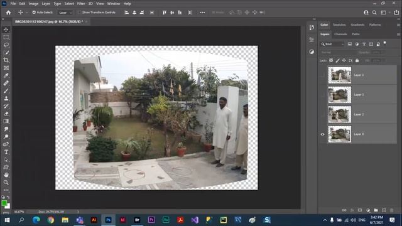The width and height of the screenshot is (402, 226).
Task: Open Chrome from the Windows taskbar
Action: [x=50, y=220]
